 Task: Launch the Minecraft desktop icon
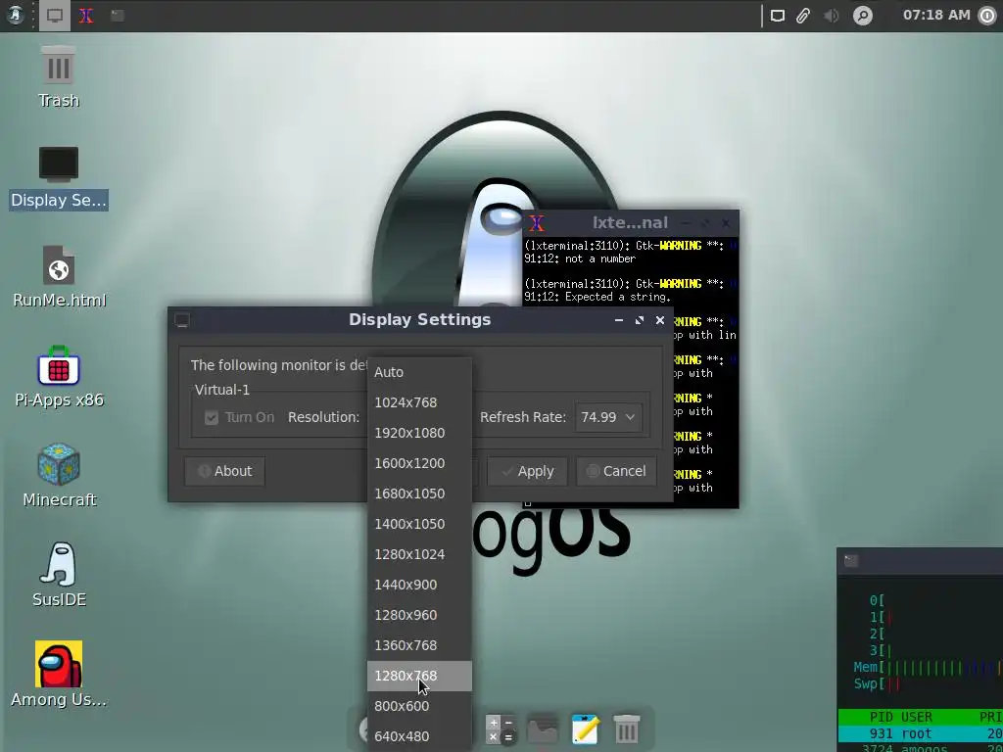[x=59, y=476]
